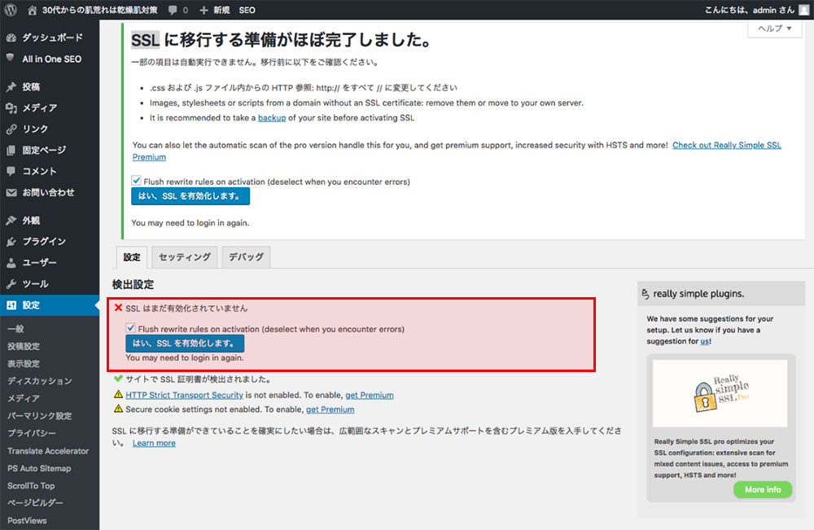Image resolution: width=814 pixels, height=530 pixels.
Task: Click the ツール wrench icon
Action: click(x=11, y=284)
